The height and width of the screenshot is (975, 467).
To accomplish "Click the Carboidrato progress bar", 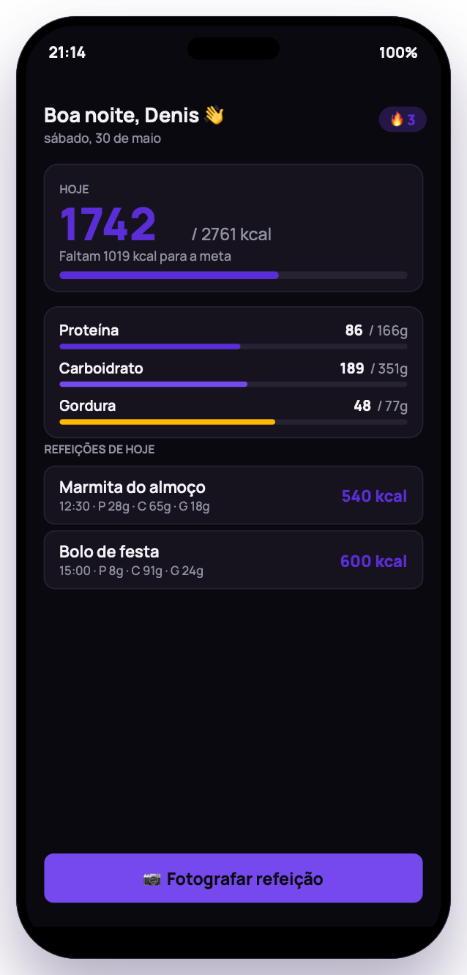I will [233, 384].
